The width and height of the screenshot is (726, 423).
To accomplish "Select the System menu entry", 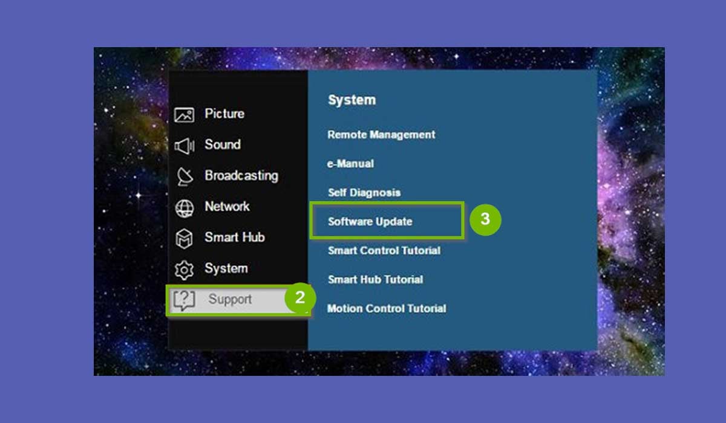I will pyautogui.click(x=226, y=269).
